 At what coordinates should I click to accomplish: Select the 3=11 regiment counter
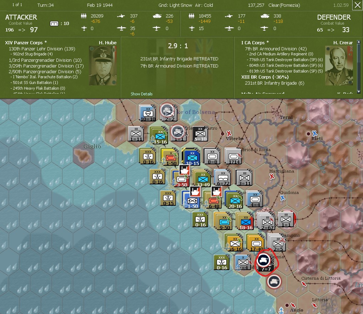pyautogui.click(x=244, y=178)
